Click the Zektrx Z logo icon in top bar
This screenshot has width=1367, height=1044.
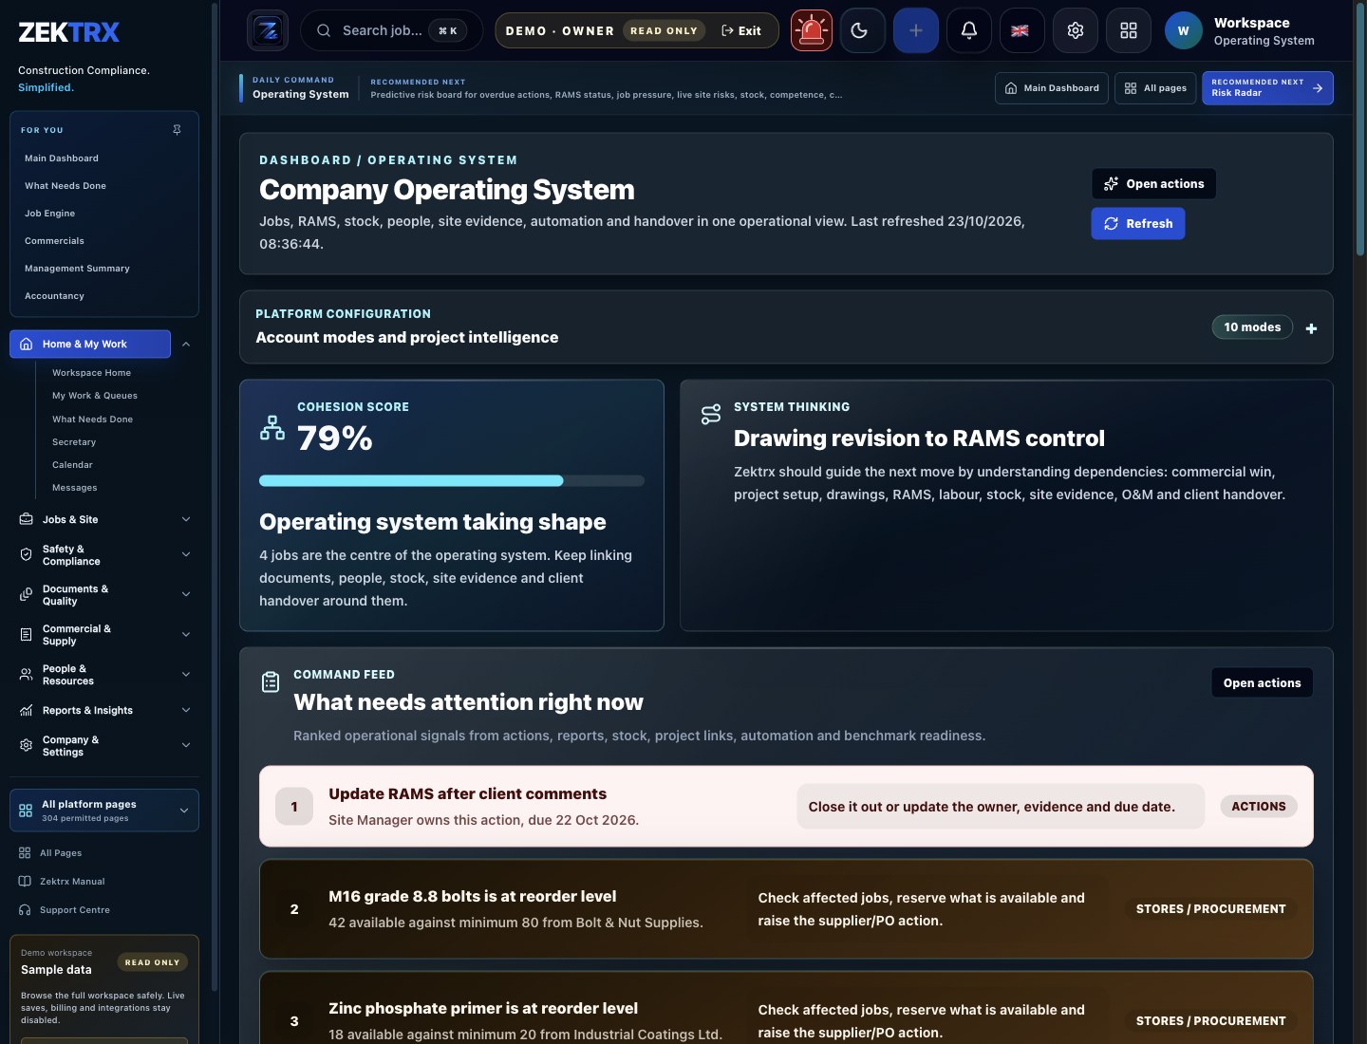point(268,30)
